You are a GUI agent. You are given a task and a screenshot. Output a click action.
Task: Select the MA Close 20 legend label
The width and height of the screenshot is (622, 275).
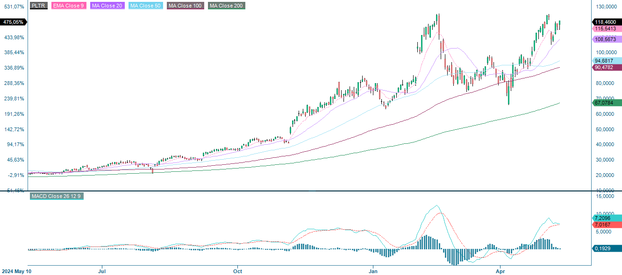point(107,6)
